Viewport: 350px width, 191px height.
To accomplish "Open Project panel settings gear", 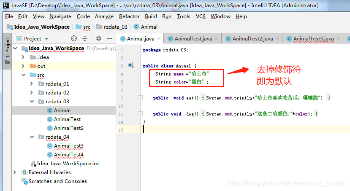I will (x=99, y=38).
